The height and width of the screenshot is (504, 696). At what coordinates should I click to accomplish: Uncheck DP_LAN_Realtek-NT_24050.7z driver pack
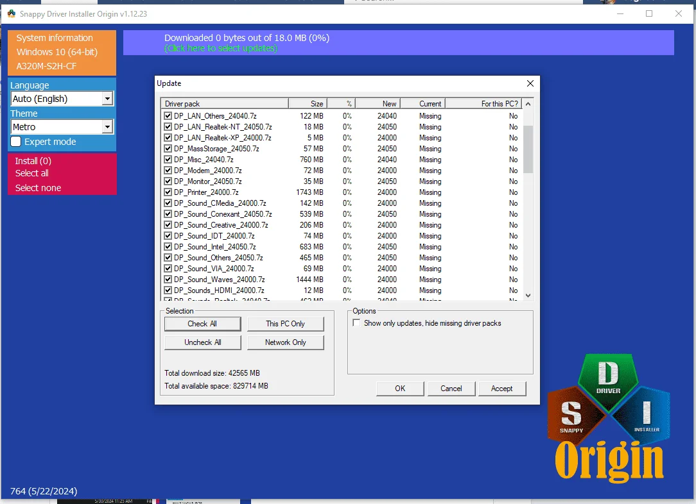[x=168, y=127]
